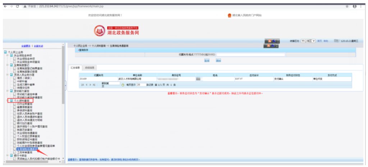
Task: Open 医疗保险个人账户情况查询 tree item
Action: click(x=32, y=126)
